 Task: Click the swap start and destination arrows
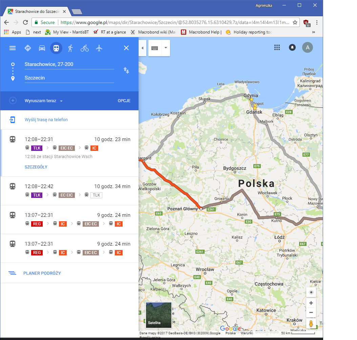coord(126,70)
